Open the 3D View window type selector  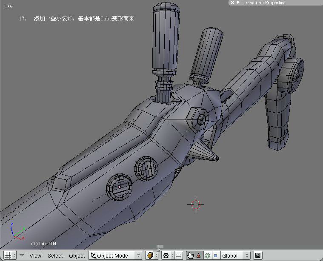10,255
